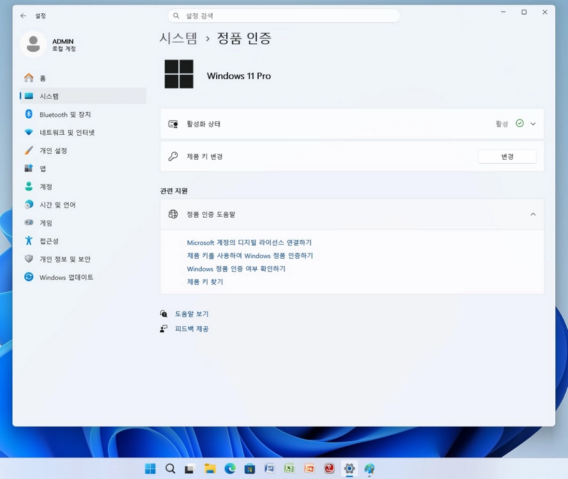Launch Word from the taskbar
The image size is (568, 479).
tap(269, 469)
